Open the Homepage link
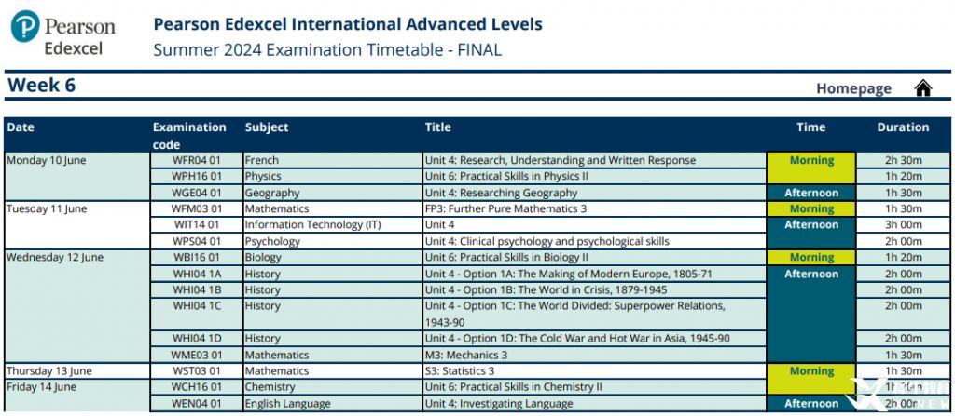The image size is (955, 416). [x=853, y=88]
